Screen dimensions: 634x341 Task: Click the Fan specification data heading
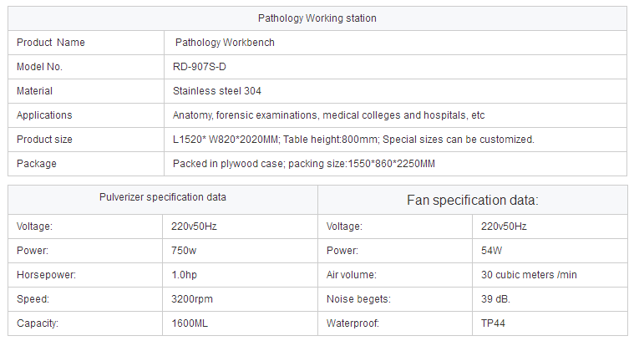point(472,201)
